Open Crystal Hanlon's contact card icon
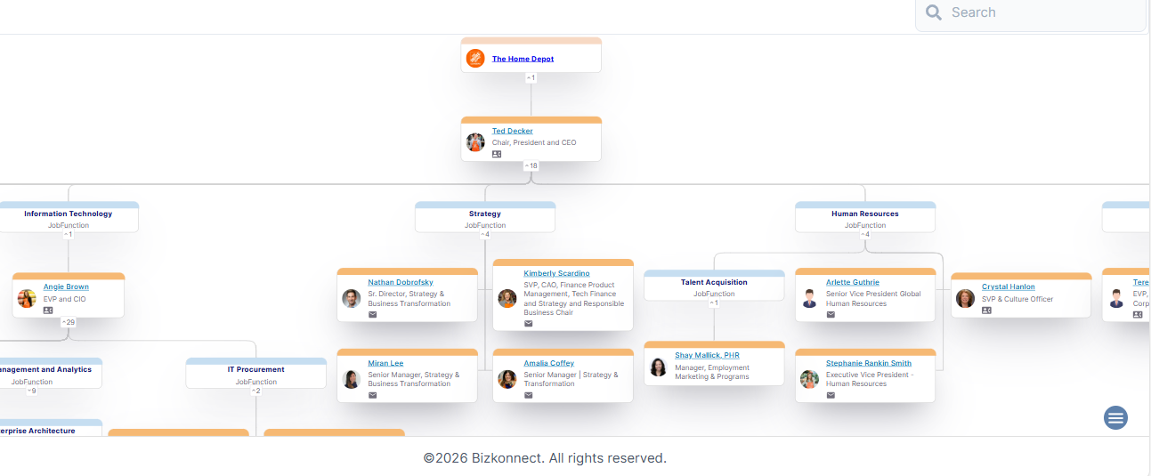Image resolution: width=1151 pixels, height=476 pixels. (x=986, y=311)
